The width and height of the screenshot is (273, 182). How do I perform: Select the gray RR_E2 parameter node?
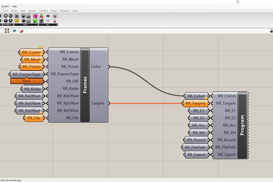(x=199, y=118)
